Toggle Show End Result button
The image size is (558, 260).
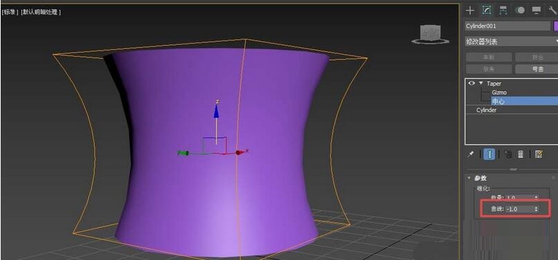(490, 154)
